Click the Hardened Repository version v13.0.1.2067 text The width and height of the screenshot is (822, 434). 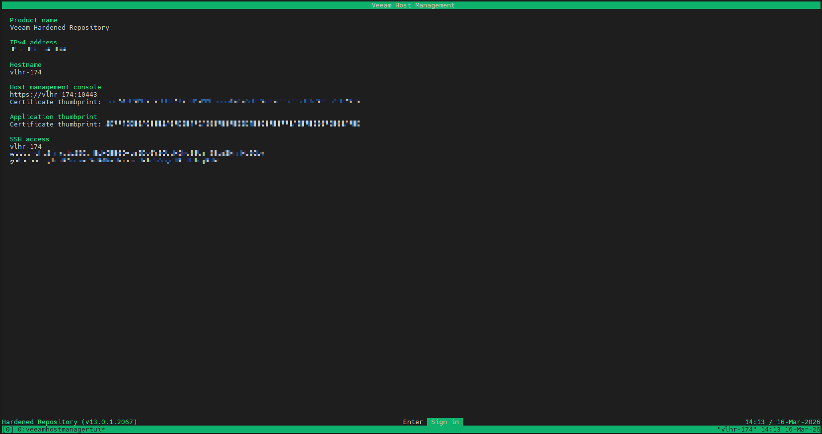[x=70, y=422]
